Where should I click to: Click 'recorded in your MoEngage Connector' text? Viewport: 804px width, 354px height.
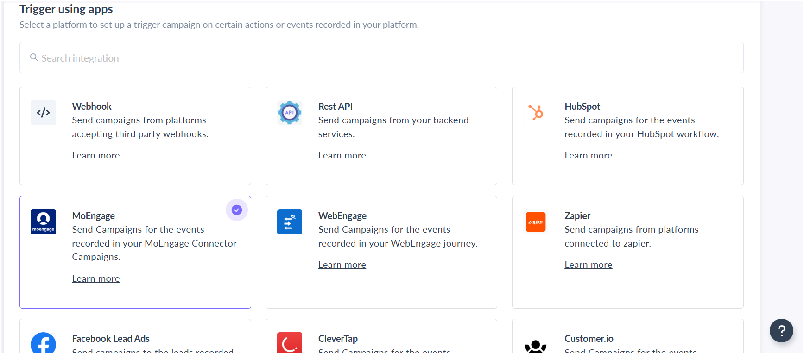click(x=154, y=243)
